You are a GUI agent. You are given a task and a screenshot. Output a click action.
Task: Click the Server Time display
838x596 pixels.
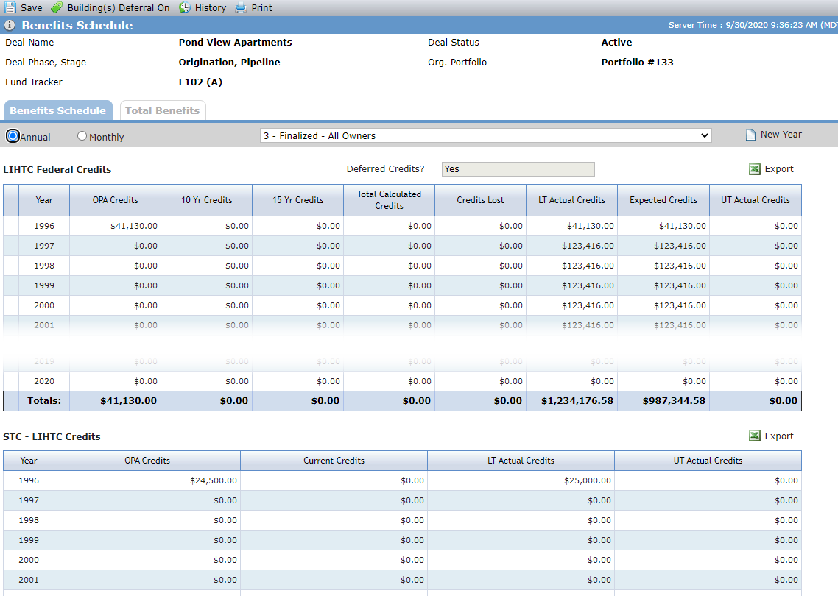[753, 25]
